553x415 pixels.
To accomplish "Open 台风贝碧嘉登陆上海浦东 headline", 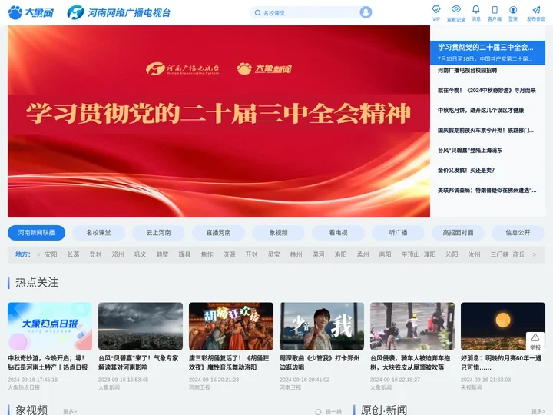I will tap(470, 150).
